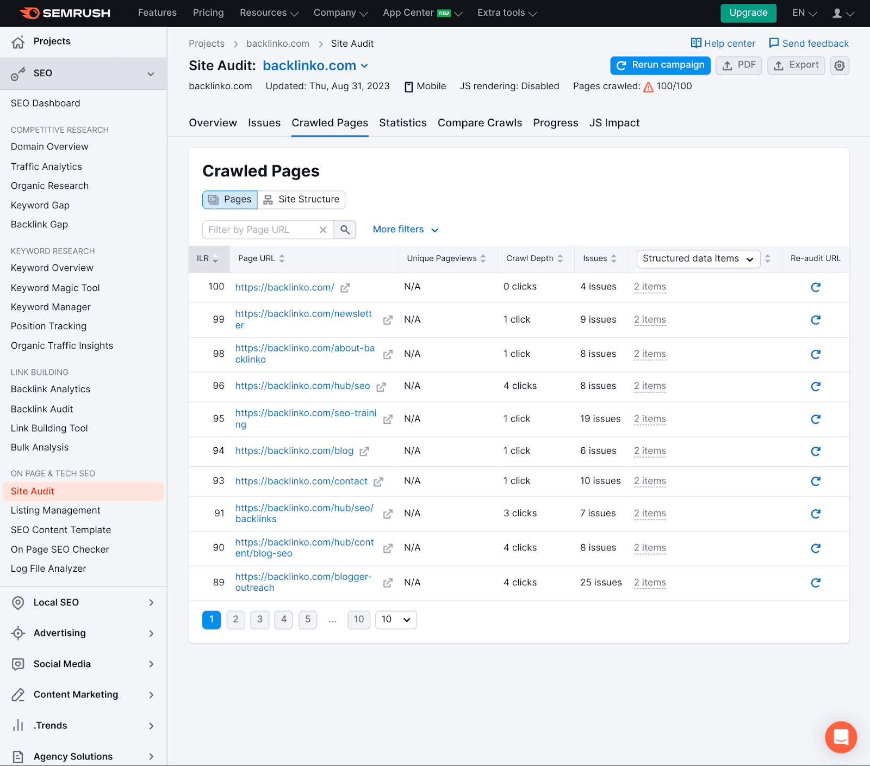Sort by the Structured data Items column arrows
The height and width of the screenshot is (766, 870).
pyautogui.click(x=767, y=259)
